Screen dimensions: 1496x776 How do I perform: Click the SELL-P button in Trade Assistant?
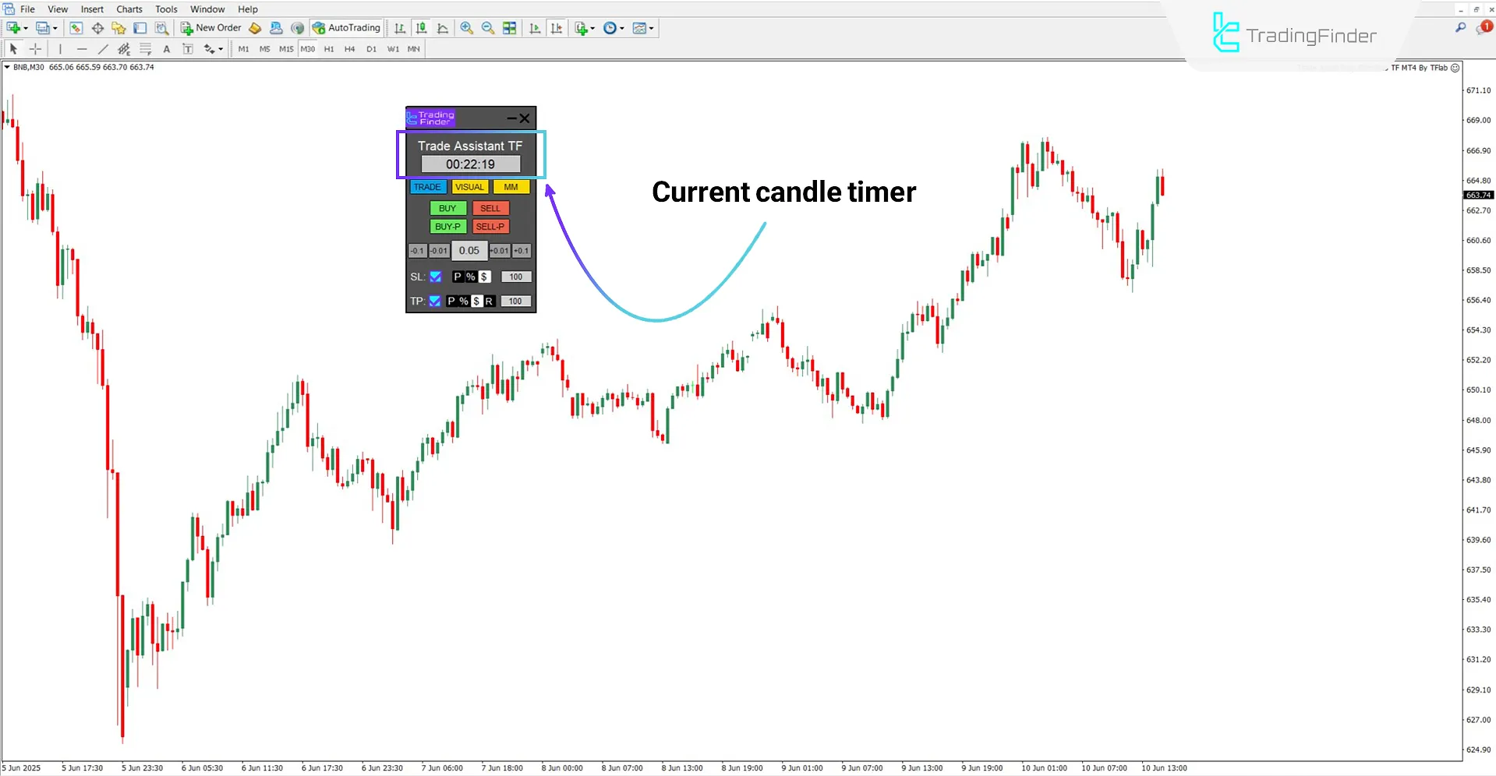tap(490, 227)
